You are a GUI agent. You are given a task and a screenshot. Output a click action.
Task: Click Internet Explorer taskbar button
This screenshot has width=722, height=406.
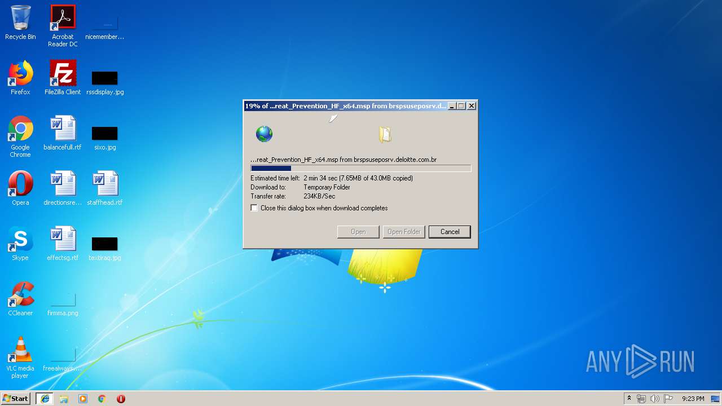45,399
